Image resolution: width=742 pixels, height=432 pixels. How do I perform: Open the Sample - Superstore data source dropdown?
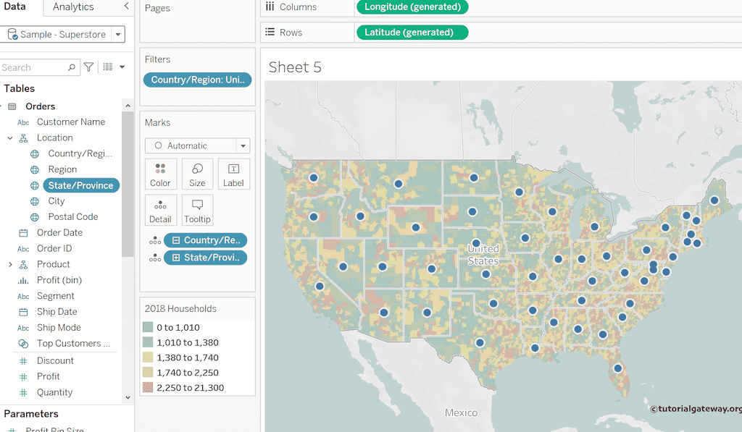[117, 35]
